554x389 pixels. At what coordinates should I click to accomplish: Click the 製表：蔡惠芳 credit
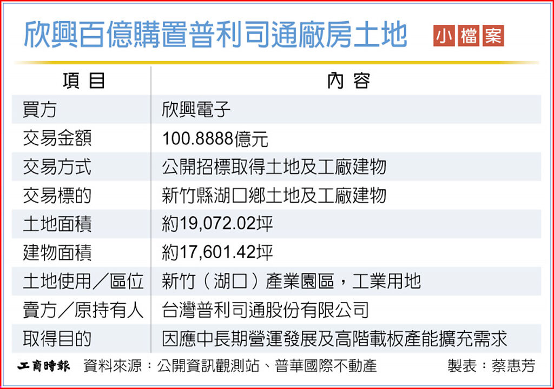[491, 366]
